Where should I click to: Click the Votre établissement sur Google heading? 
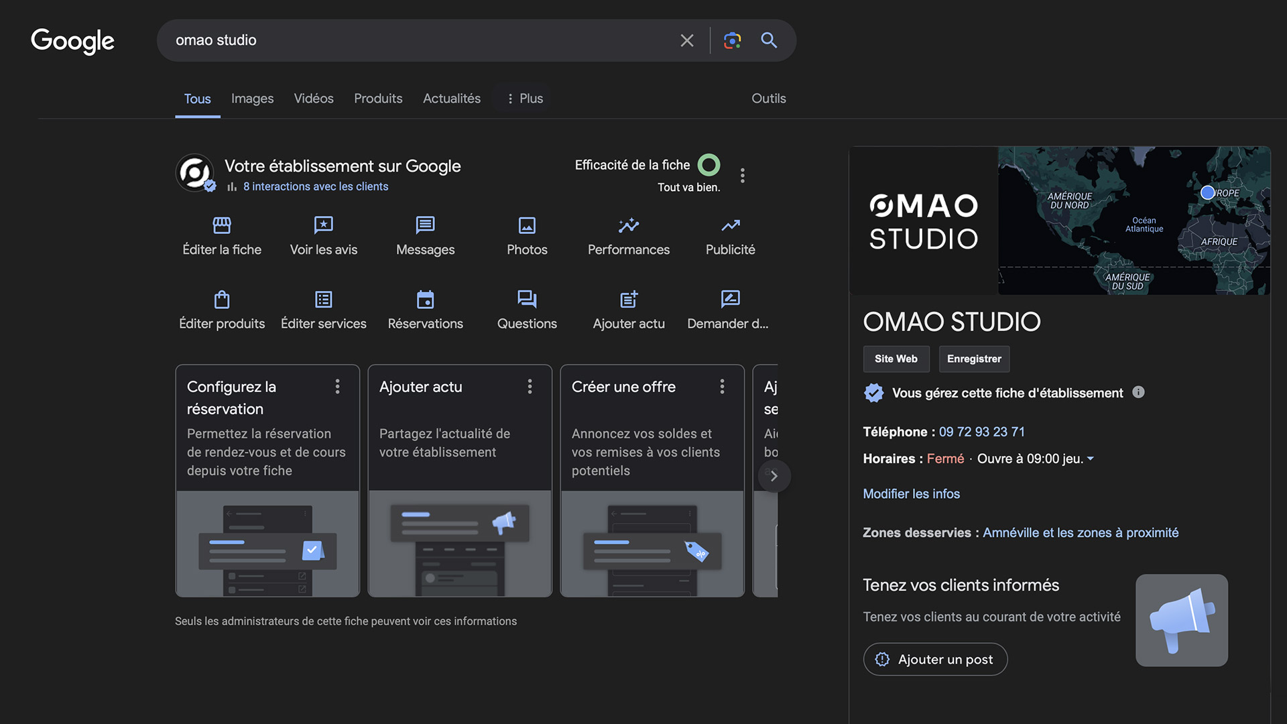pos(343,166)
